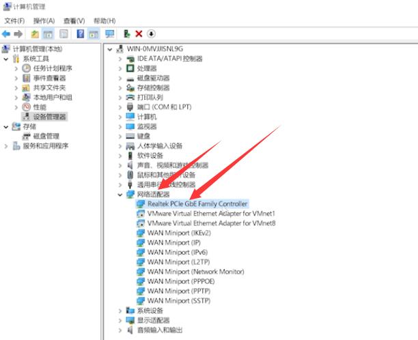
Task: Open the 查看(V) menu
Action: coord(74,20)
